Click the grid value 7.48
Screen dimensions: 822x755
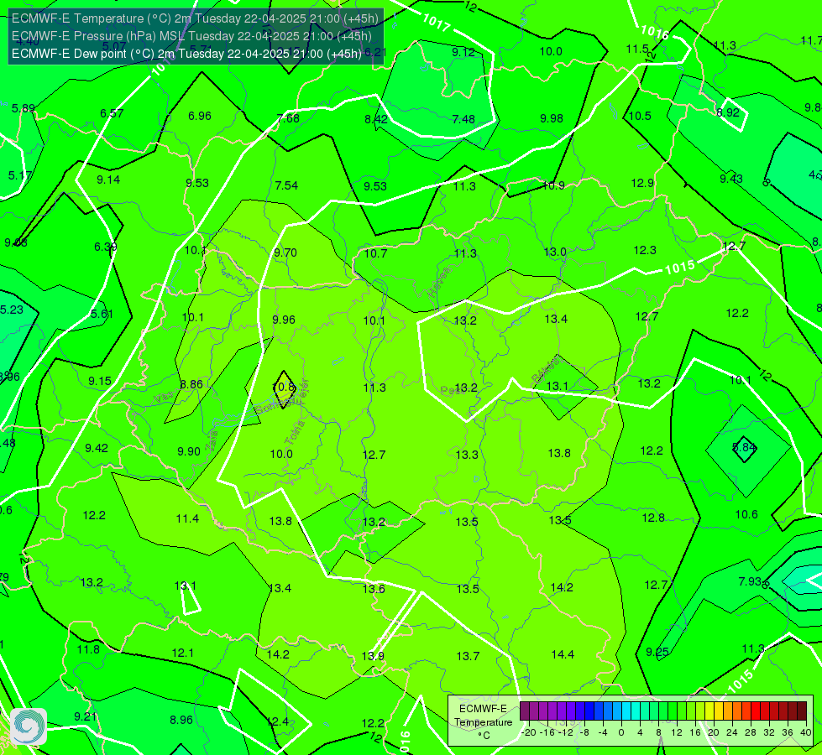(463, 119)
